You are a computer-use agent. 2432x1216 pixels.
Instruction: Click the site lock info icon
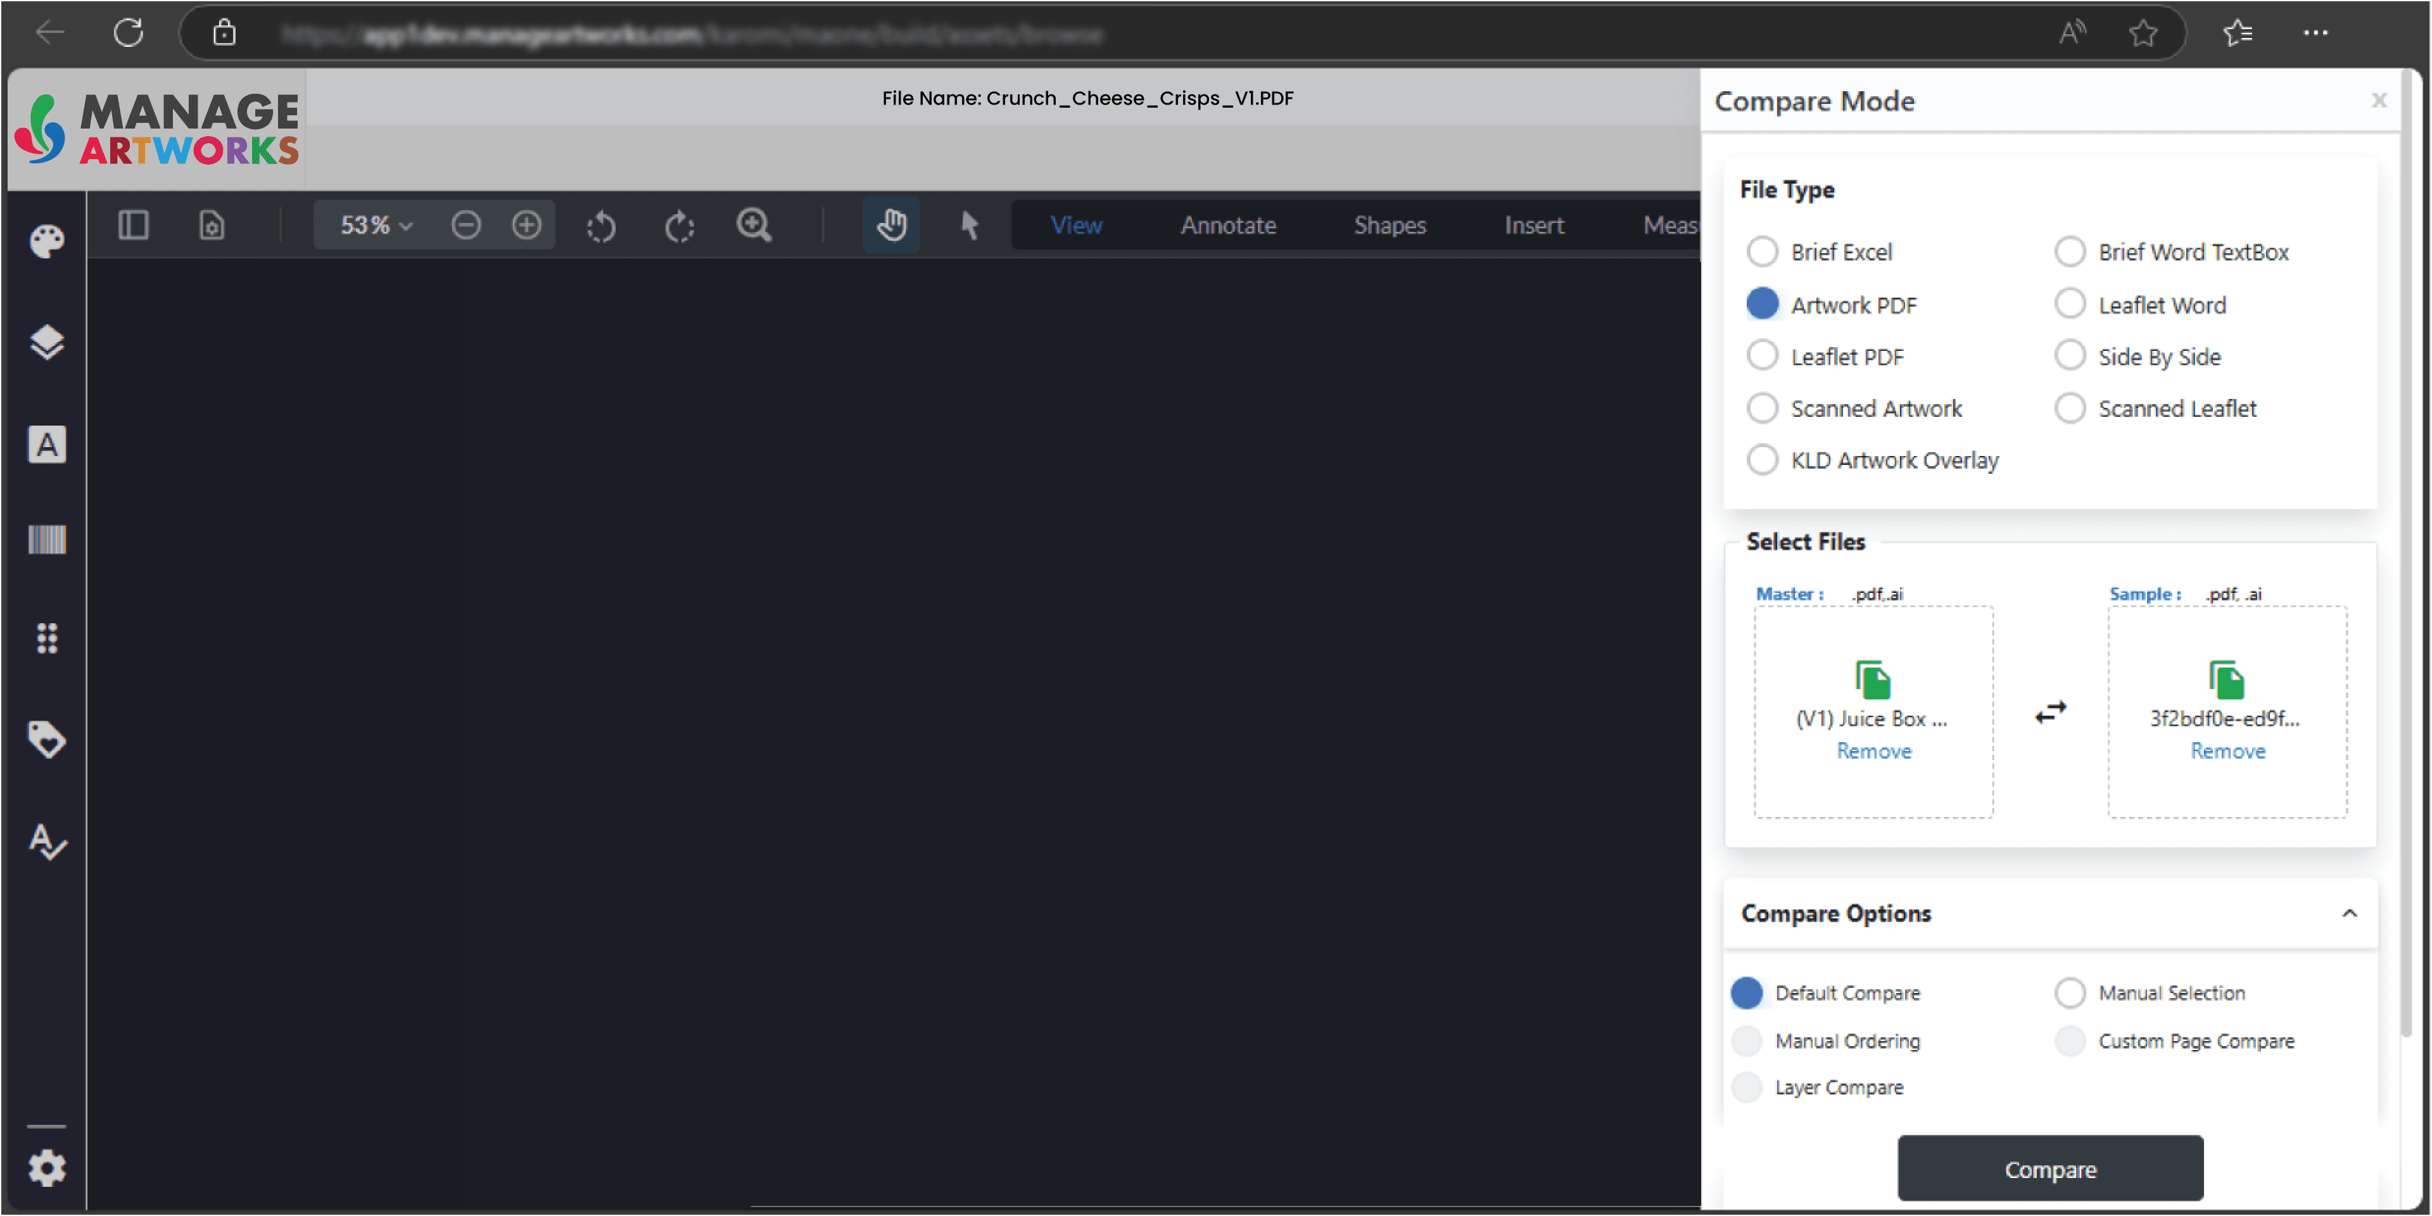224,33
